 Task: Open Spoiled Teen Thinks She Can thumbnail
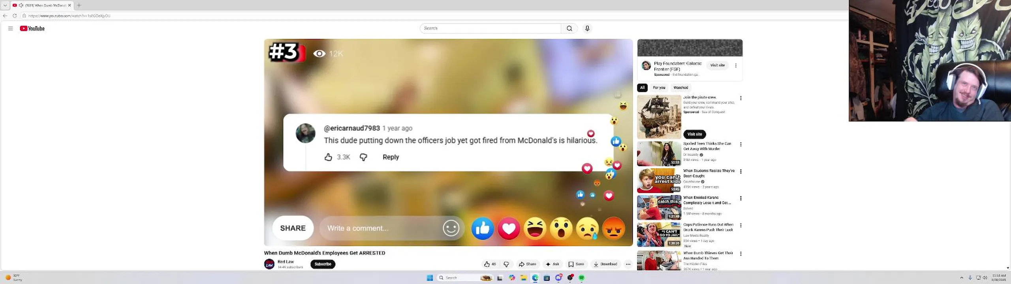click(659, 154)
